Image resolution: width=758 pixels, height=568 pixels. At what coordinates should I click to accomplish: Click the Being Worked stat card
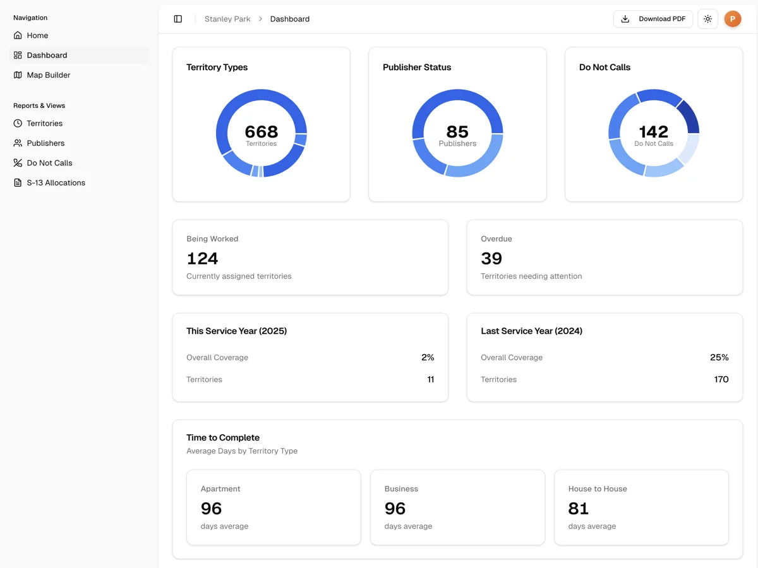click(x=310, y=257)
